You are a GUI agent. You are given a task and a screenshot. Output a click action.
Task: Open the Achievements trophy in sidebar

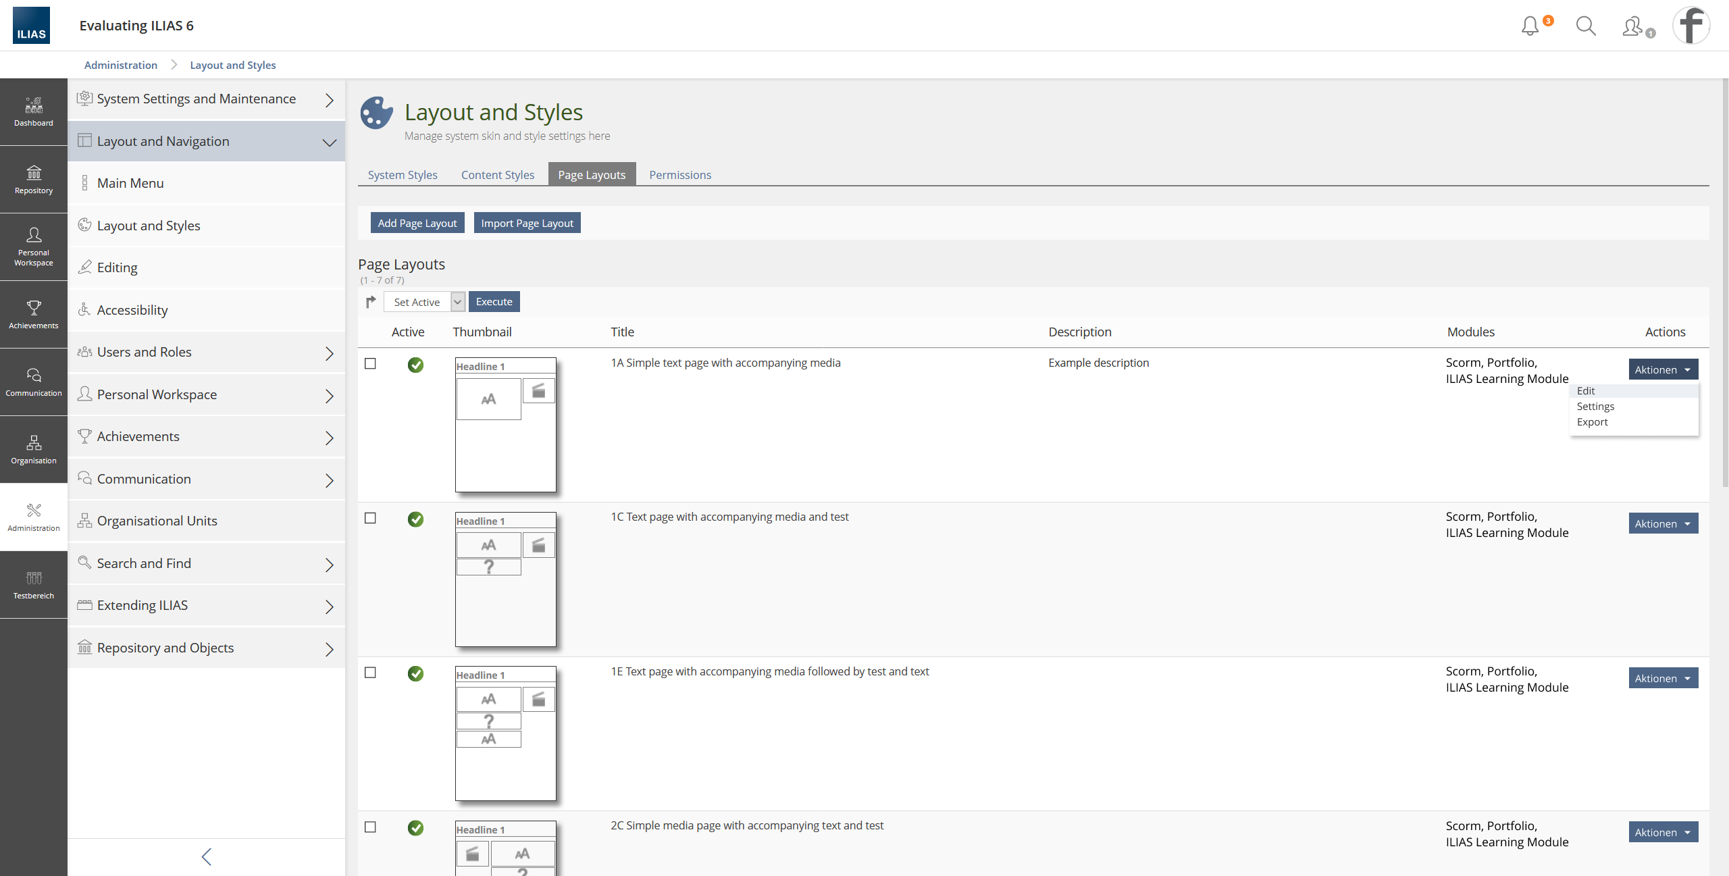click(x=34, y=315)
